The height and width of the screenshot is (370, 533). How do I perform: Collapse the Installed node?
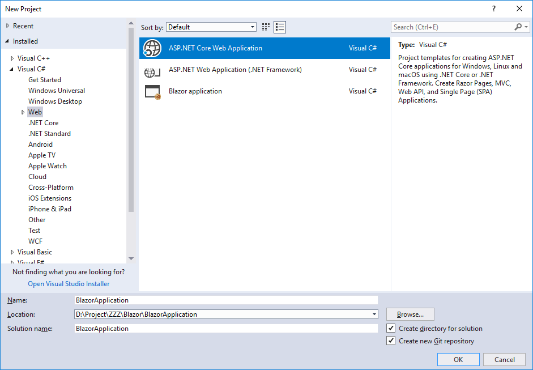point(7,41)
